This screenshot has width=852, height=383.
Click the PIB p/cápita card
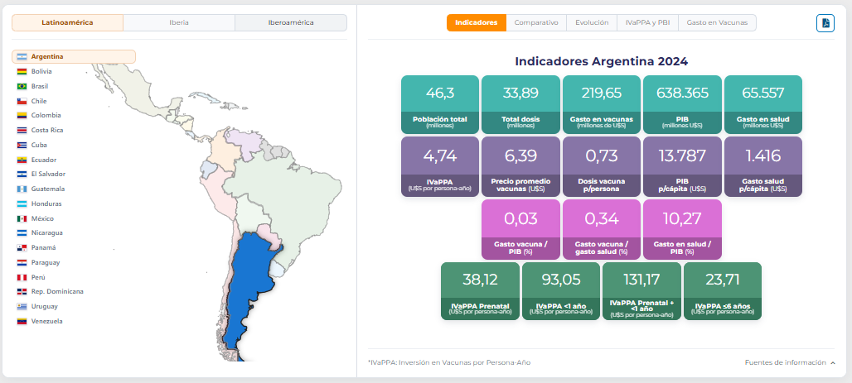tap(682, 166)
